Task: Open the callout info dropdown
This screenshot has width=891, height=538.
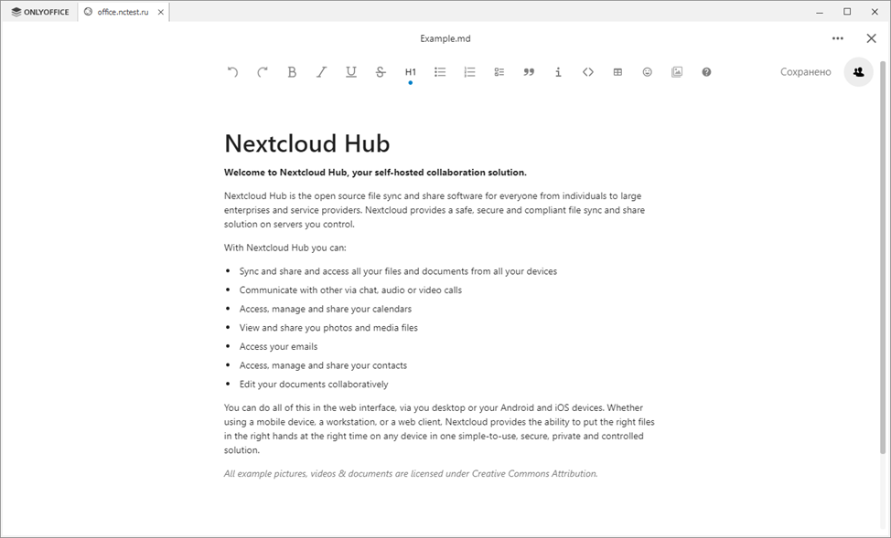Action: (x=558, y=72)
